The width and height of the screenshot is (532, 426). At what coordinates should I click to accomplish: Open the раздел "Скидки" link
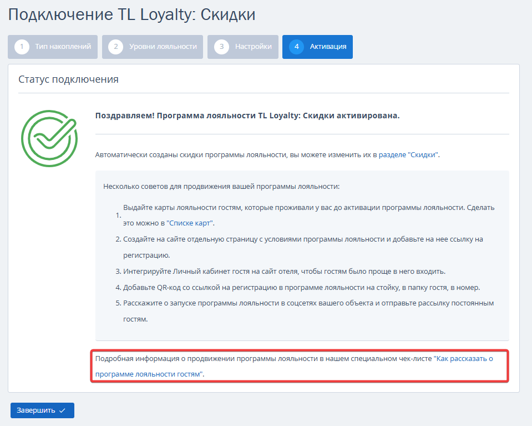click(408, 155)
